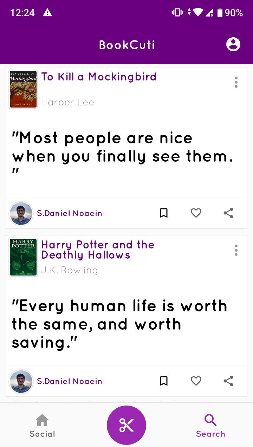
Task: Like the Harry Potter quote with heart
Action: [196, 381]
